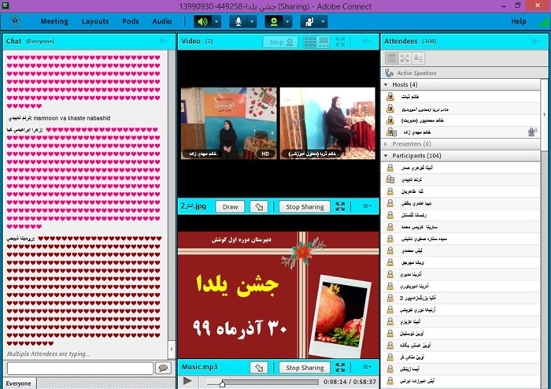Open the Layouts menu
The height and width of the screenshot is (389, 551).
click(x=95, y=21)
